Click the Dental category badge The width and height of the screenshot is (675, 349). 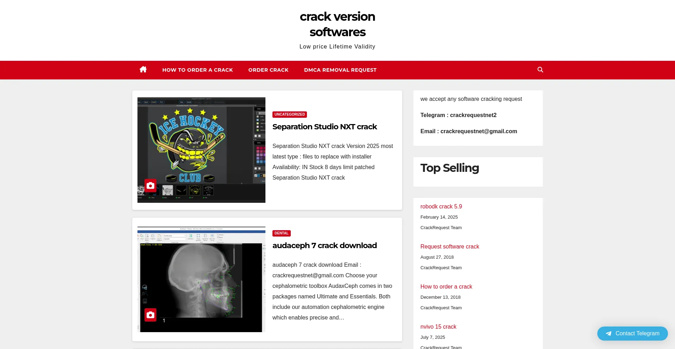tap(281, 233)
